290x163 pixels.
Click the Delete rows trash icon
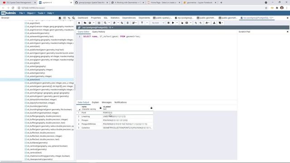point(127,23)
